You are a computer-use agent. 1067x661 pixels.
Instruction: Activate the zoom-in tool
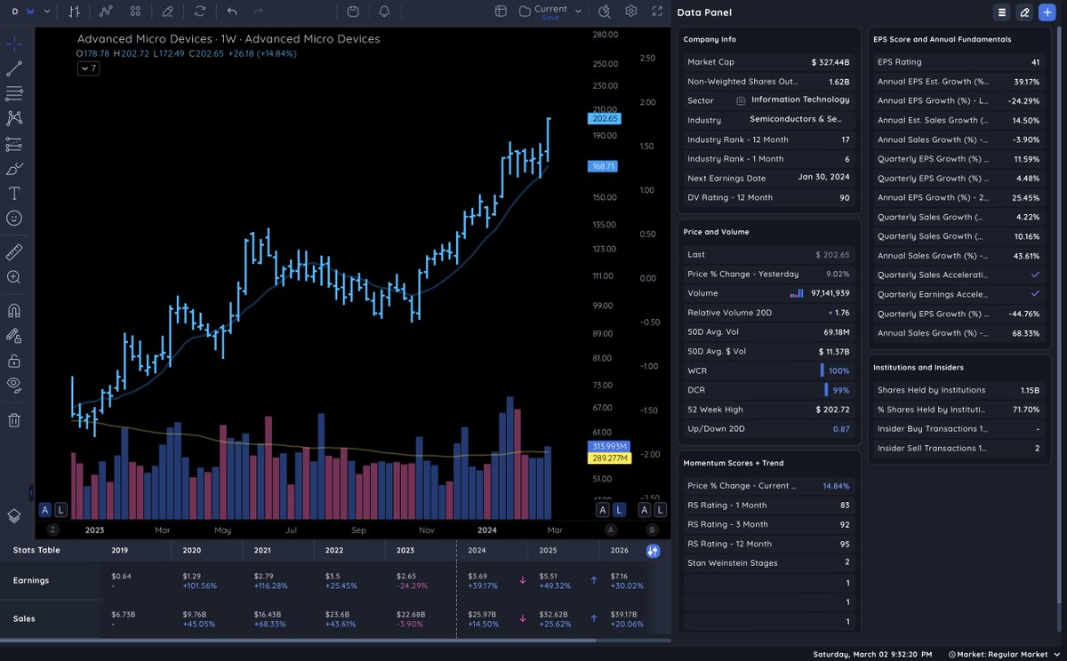pyautogui.click(x=14, y=277)
